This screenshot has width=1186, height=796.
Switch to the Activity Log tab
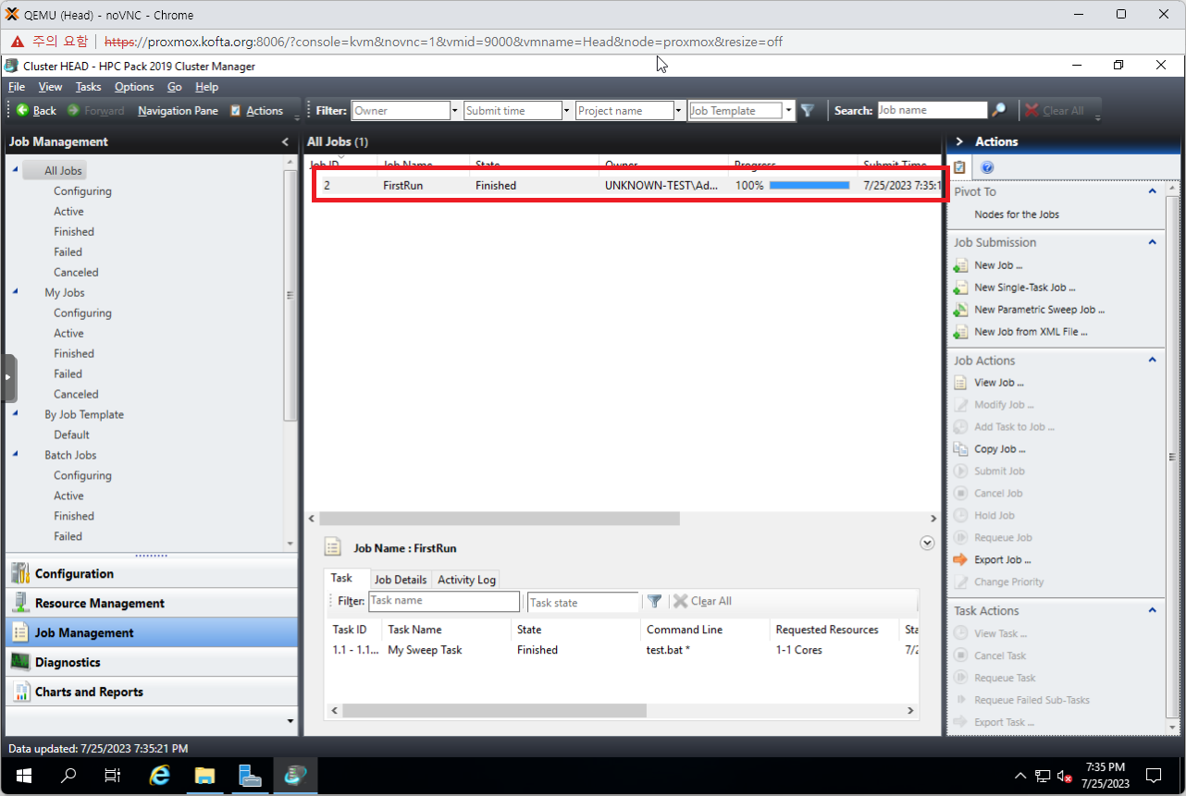pyautogui.click(x=466, y=580)
